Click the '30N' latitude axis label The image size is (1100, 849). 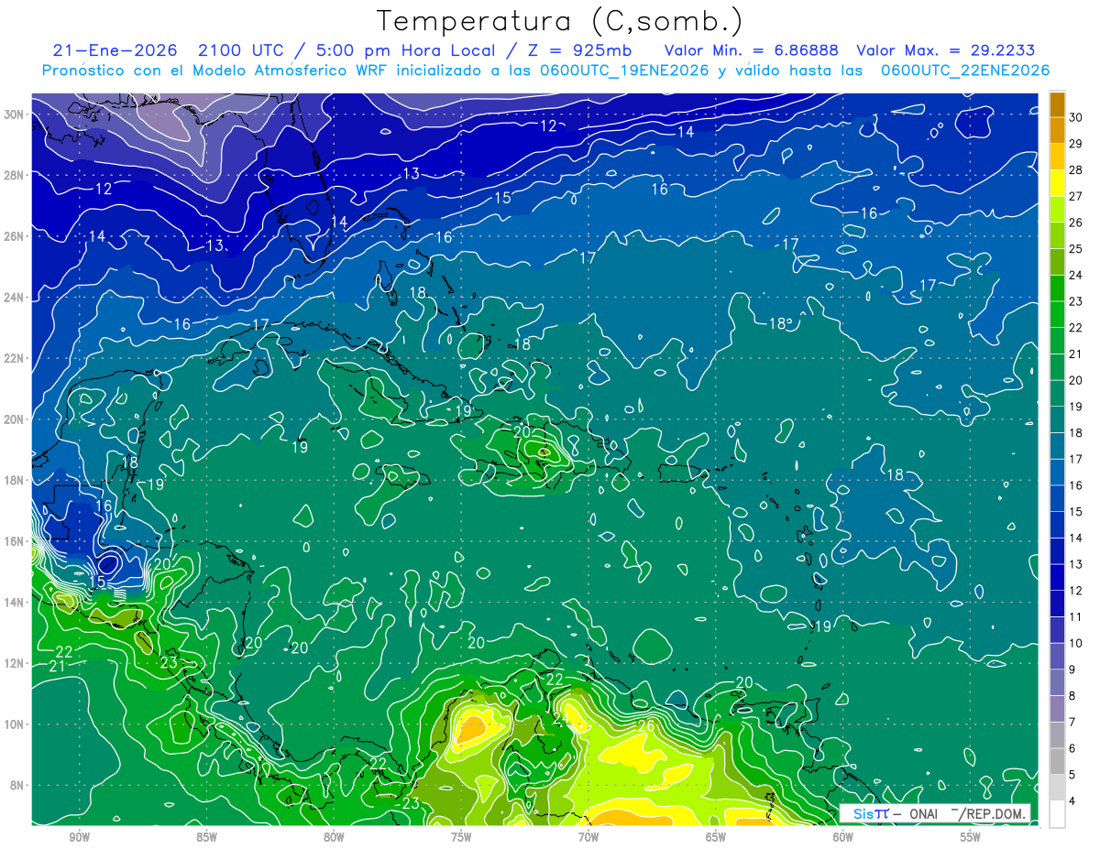coord(16,114)
